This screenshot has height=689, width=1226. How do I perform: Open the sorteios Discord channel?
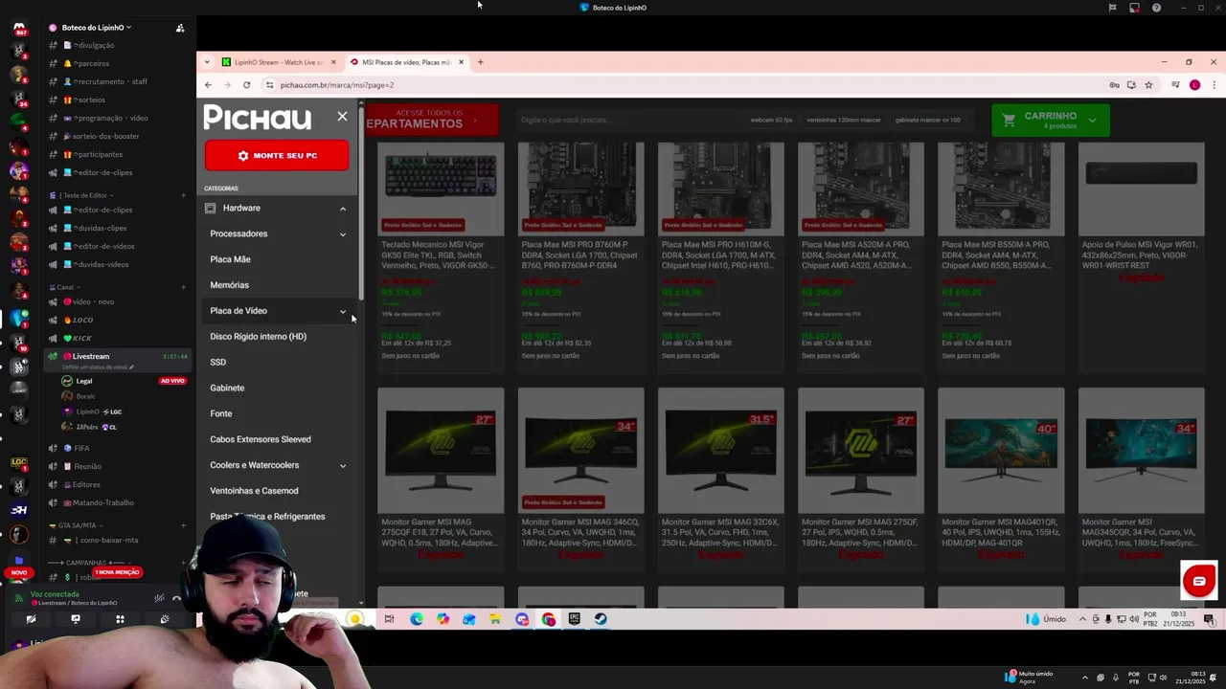[x=89, y=100]
